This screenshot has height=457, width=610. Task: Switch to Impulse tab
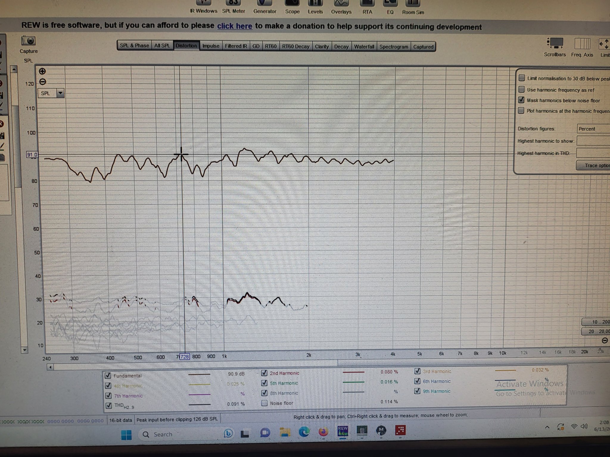point(211,46)
